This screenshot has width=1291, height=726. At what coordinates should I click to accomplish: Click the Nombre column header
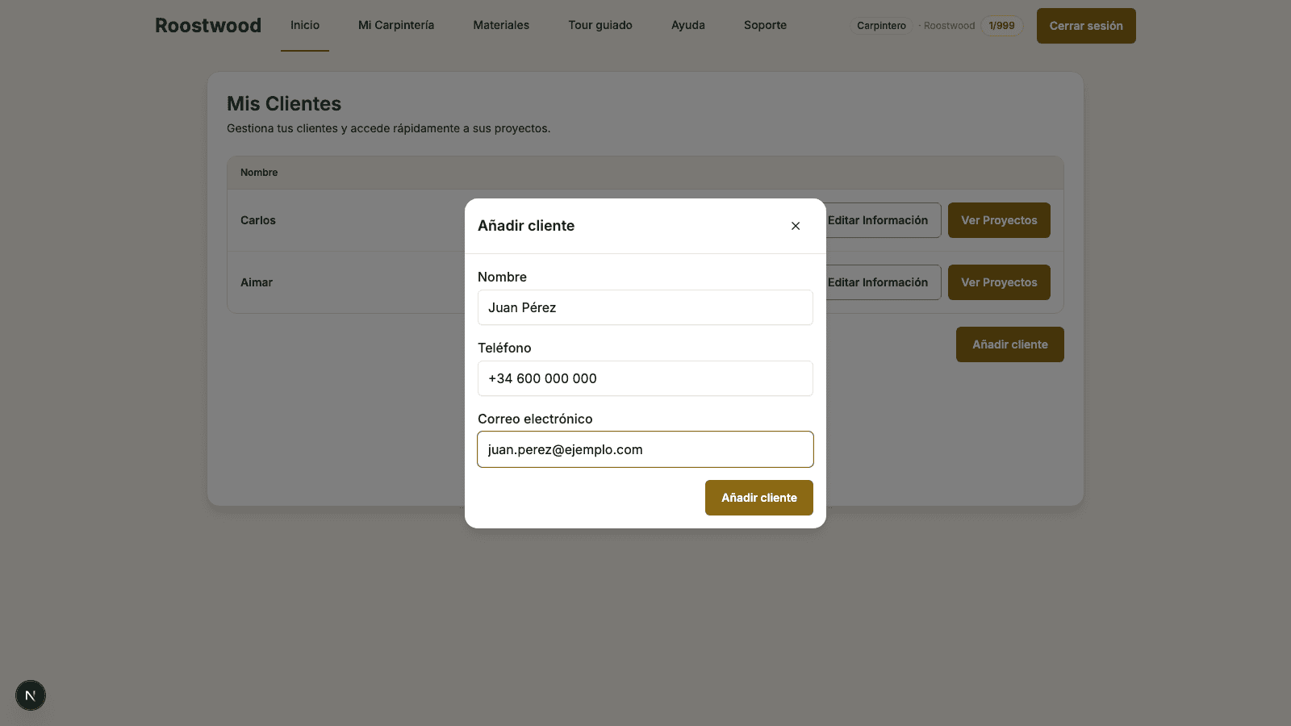pos(259,173)
